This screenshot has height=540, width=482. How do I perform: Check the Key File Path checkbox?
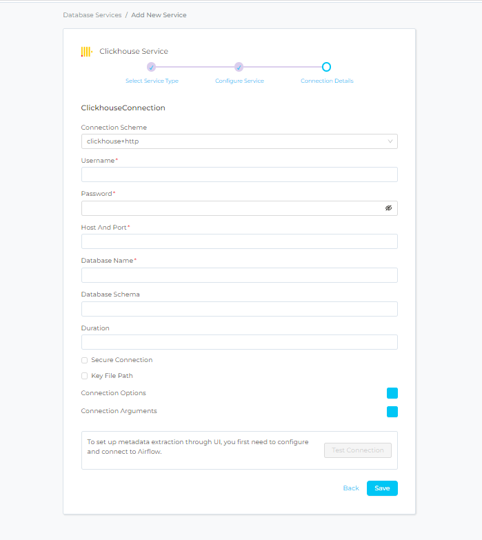[84, 376]
